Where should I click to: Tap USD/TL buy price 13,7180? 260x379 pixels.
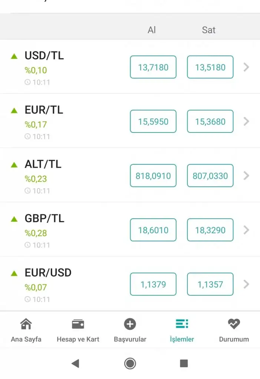pyautogui.click(x=153, y=67)
